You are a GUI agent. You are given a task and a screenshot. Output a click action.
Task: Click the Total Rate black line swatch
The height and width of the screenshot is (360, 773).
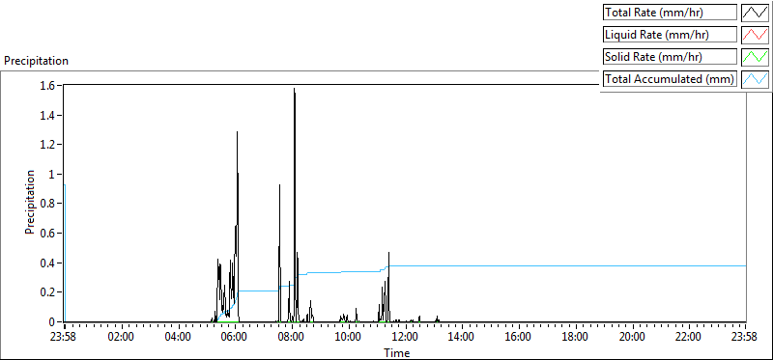755,13
